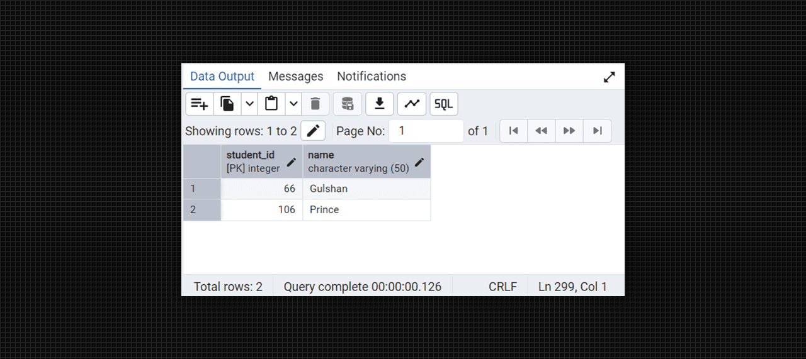Go to the last page
This screenshot has width=806, height=359.
click(x=598, y=131)
